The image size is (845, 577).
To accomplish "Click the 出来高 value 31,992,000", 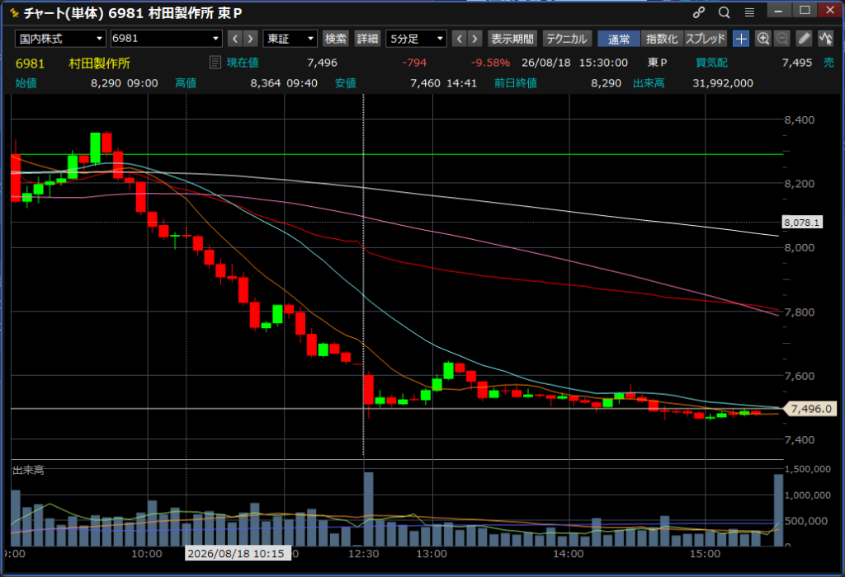I will tap(723, 83).
